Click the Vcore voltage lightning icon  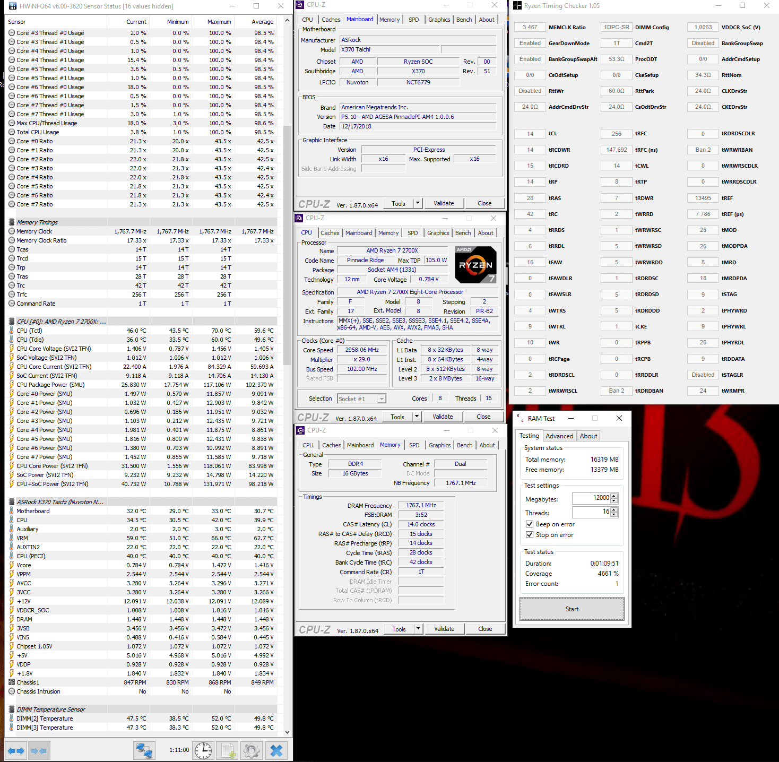click(12, 565)
